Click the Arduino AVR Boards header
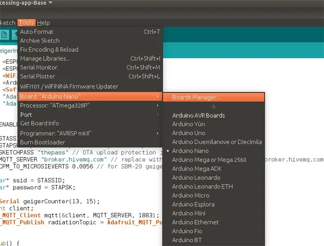The width and height of the screenshot is (324, 246). click(199, 115)
